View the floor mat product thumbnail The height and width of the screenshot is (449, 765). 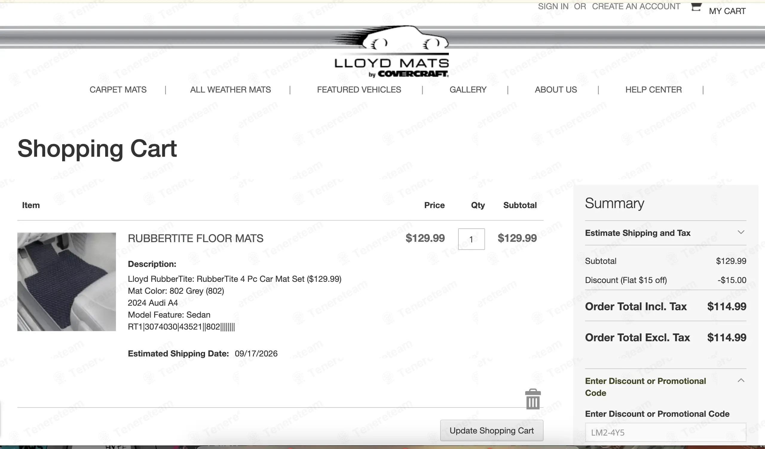pyautogui.click(x=66, y=282)
